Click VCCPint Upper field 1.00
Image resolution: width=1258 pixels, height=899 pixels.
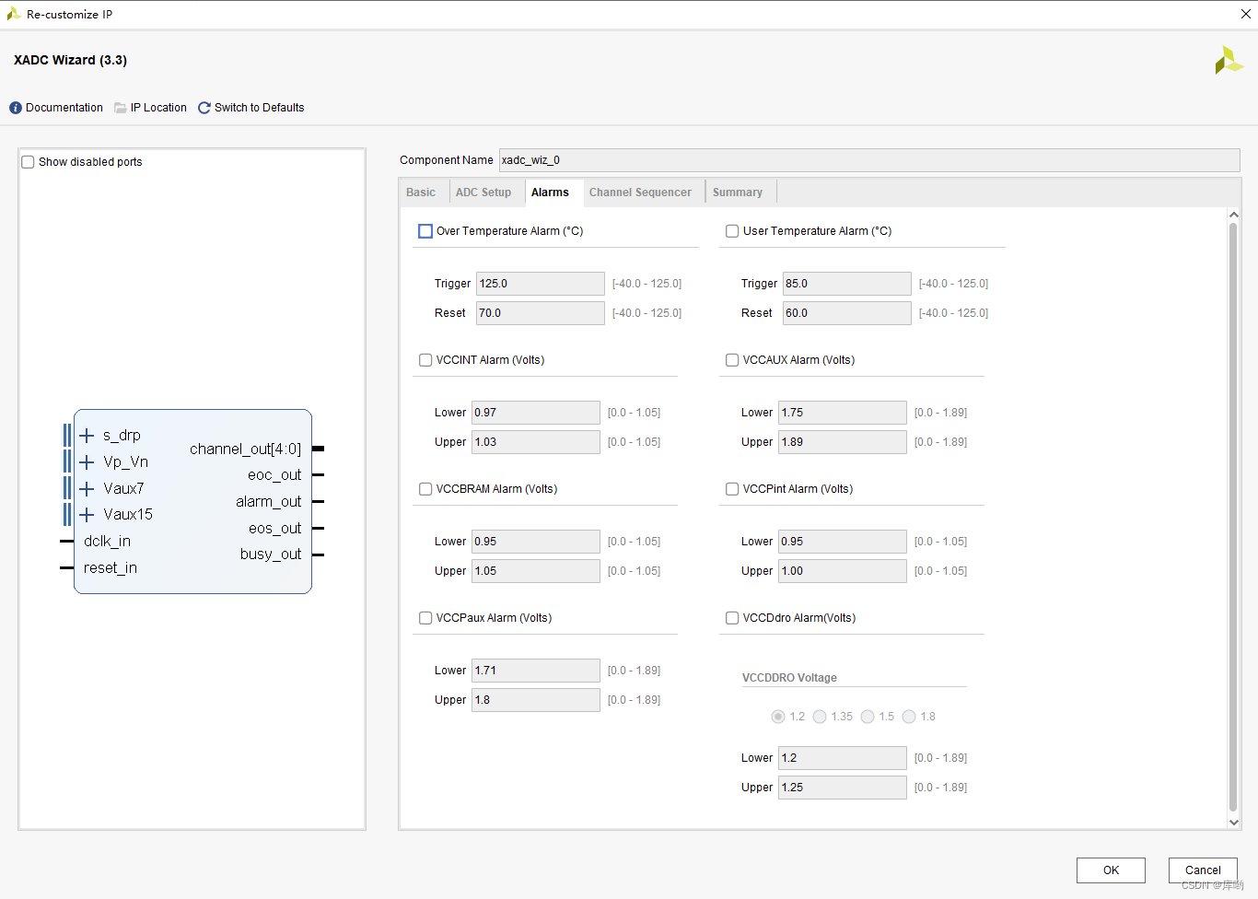tap(843, 571)
